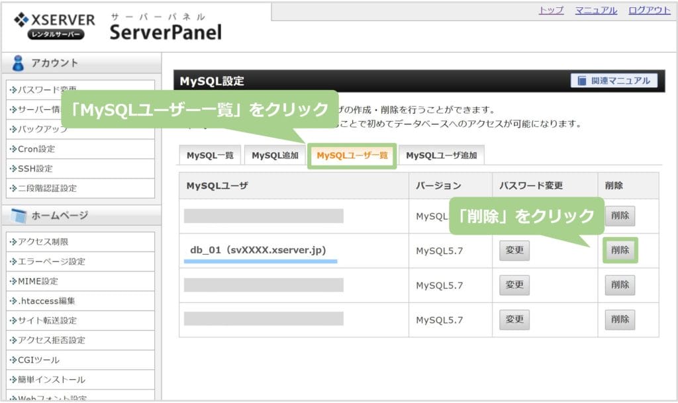This screenshot has width=678, height=403.
Task: Open the マニュアル link
Action: pos(596,11)
